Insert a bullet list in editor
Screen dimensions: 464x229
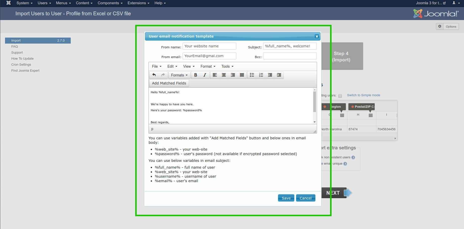tap(252, 75)
